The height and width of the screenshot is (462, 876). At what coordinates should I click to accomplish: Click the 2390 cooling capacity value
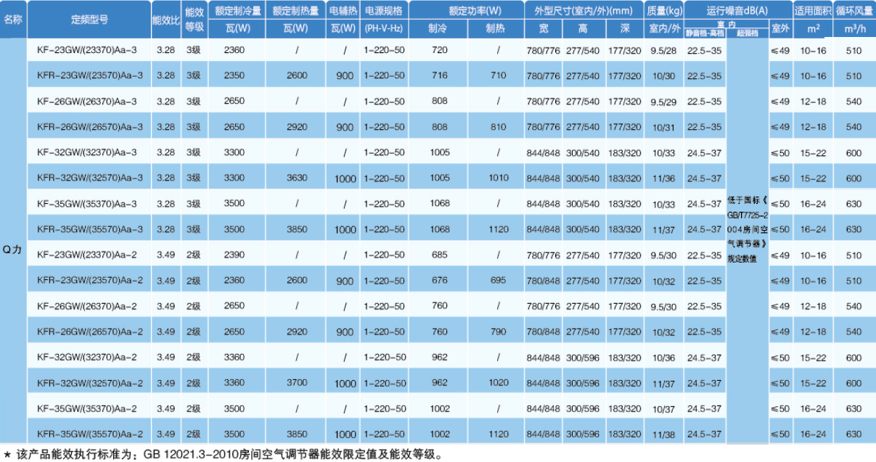pyautogui.click(x=235, y=255)
